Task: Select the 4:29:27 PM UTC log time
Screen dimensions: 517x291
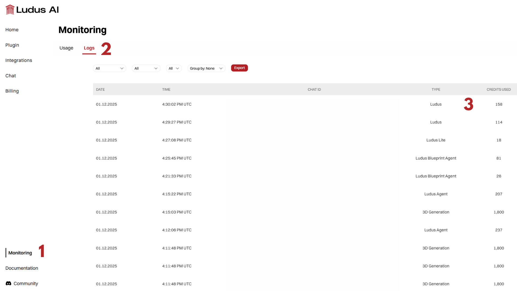Action: pos(177,122)
